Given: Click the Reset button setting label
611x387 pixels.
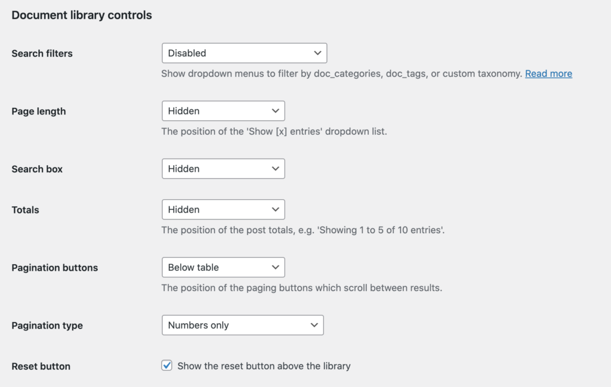Looking at the screenshot, I should [x=41, y=366].
